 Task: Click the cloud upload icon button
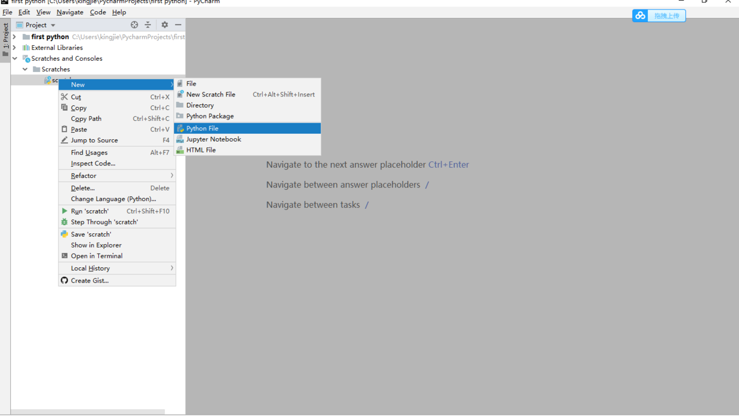tap(640, 15)
